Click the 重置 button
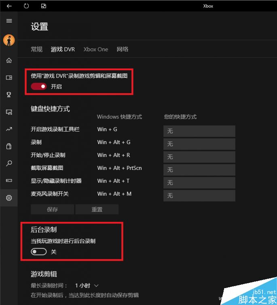277x305 pixels. pyautogui.click(x=97, y=209)
